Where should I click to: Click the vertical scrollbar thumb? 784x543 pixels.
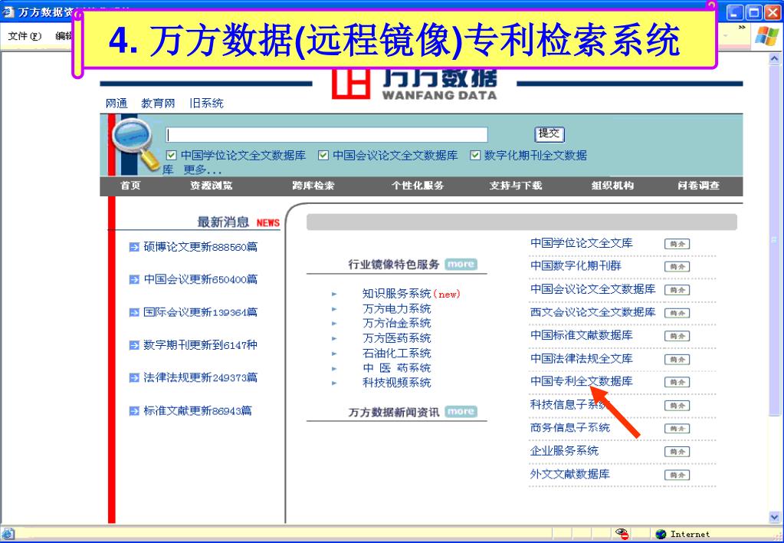[774, 240]
